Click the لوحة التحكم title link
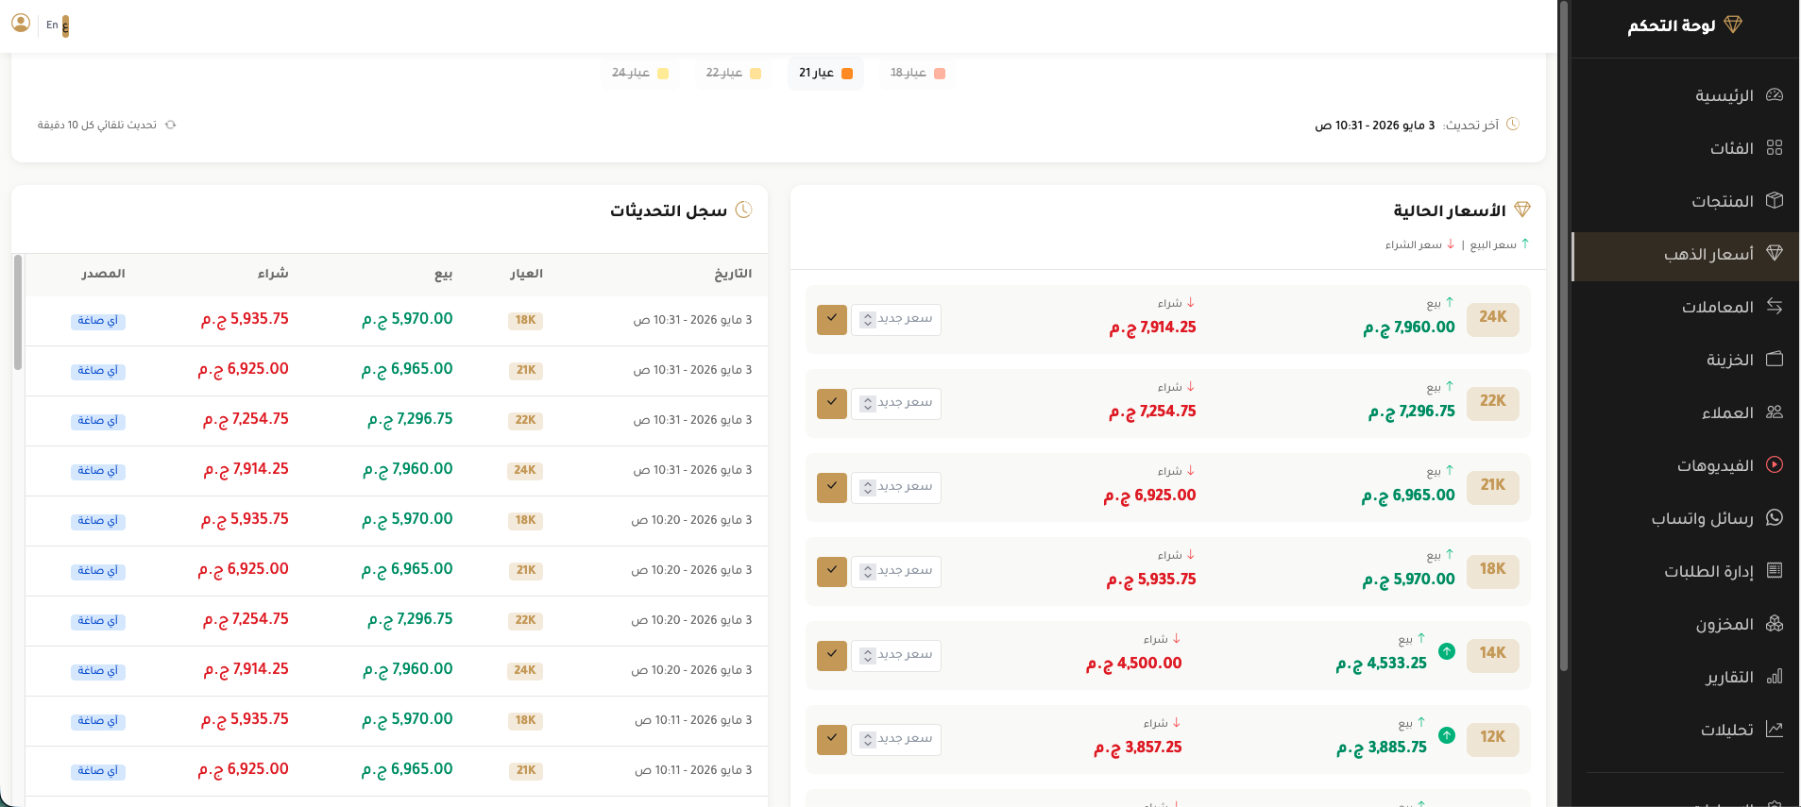This screenshot has height=807, width=1801. (1671, 25)
